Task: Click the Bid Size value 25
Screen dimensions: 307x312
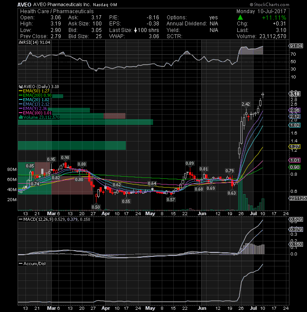Action: click(x=99, y=36)
